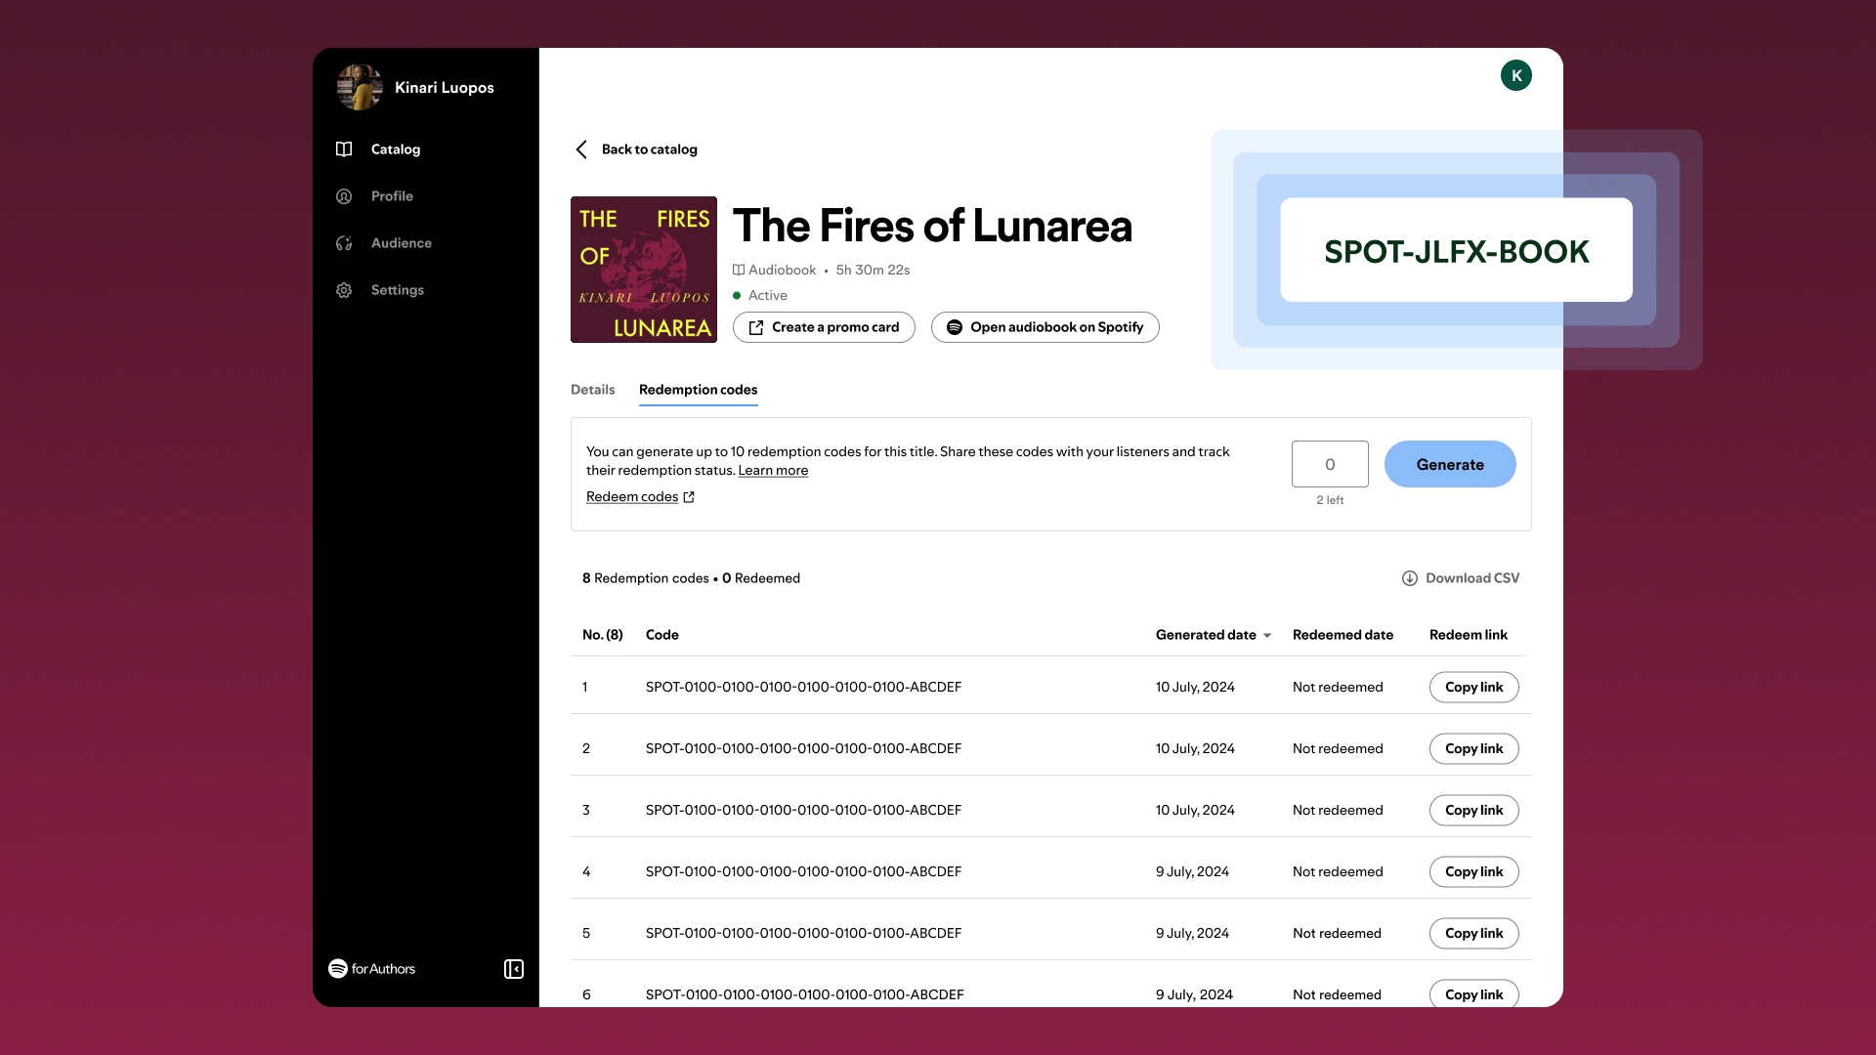Screen dimensions: 1876x1055
Task: Click the code quantity input field
Action: tap(1330, 464)
